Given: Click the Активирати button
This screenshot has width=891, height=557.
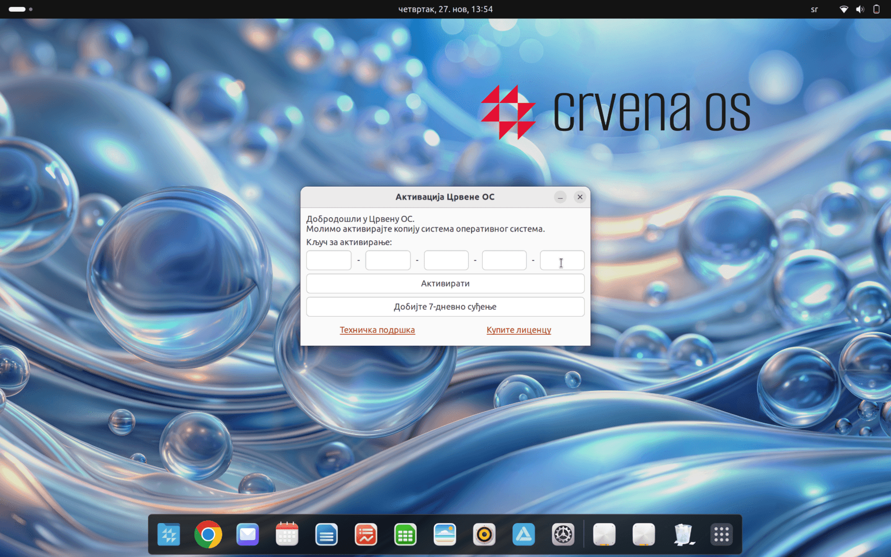Looking at the screenshot, I should pos(445,284).
